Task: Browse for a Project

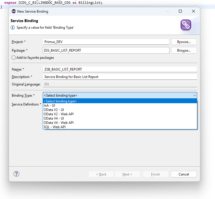Action: click(184, 42)
